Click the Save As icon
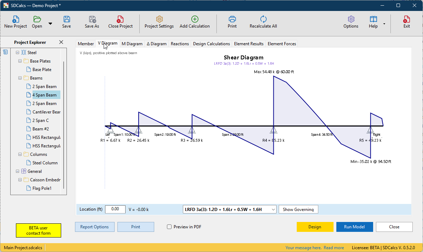The width and height of the screenshot is (423, 252). pos(92,19)
